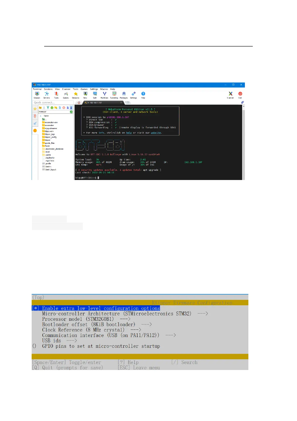Open the paper-plane macros sidebar tab
The image size is (297, 421).
coord(35,123)
